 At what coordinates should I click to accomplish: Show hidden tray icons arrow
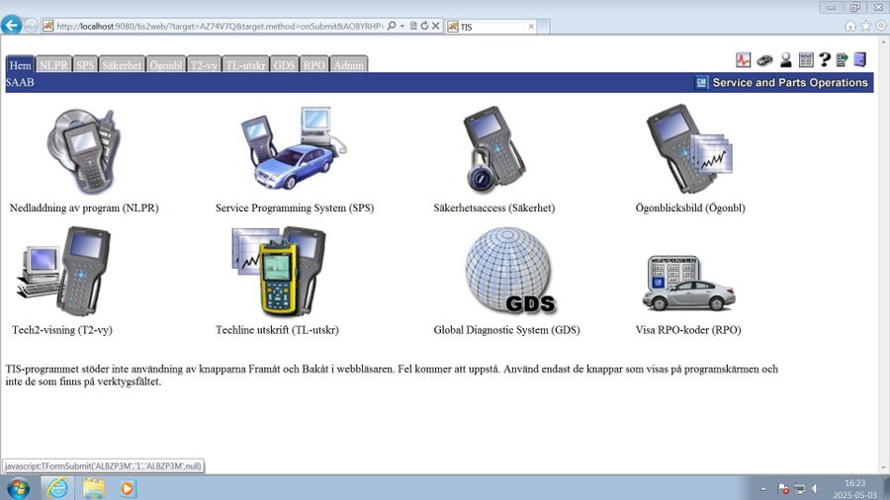(763, 489)
